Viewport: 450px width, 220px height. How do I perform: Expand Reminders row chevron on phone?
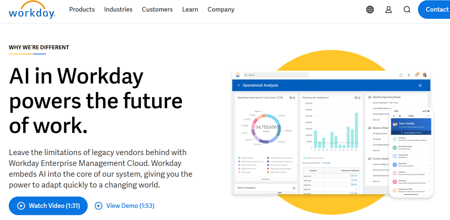(x=429, y=165)
